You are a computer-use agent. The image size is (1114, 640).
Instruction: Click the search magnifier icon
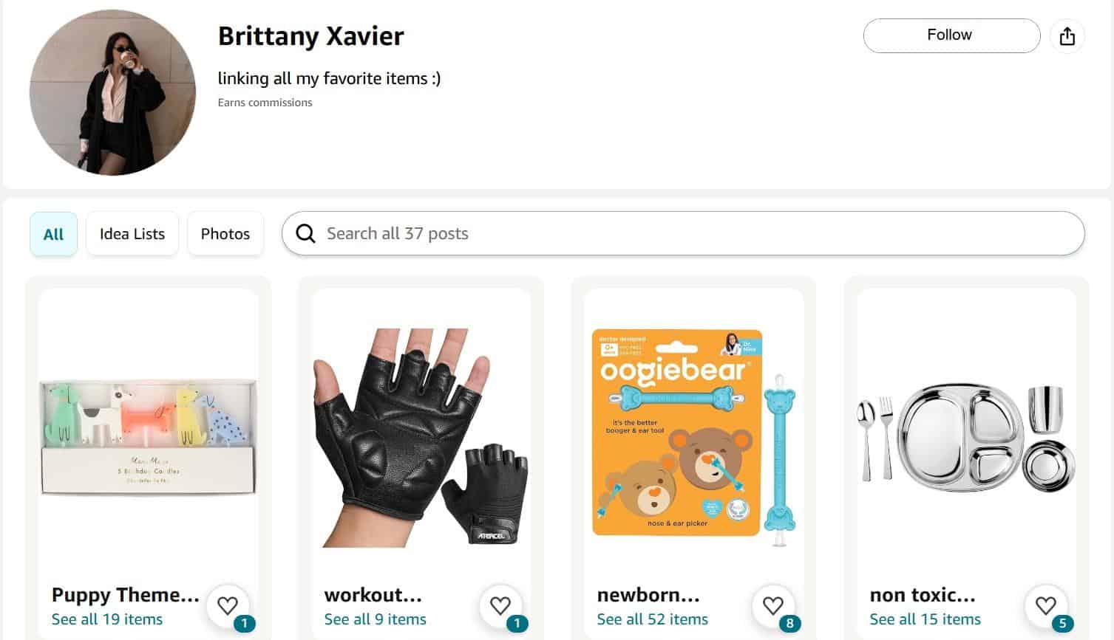305,234
